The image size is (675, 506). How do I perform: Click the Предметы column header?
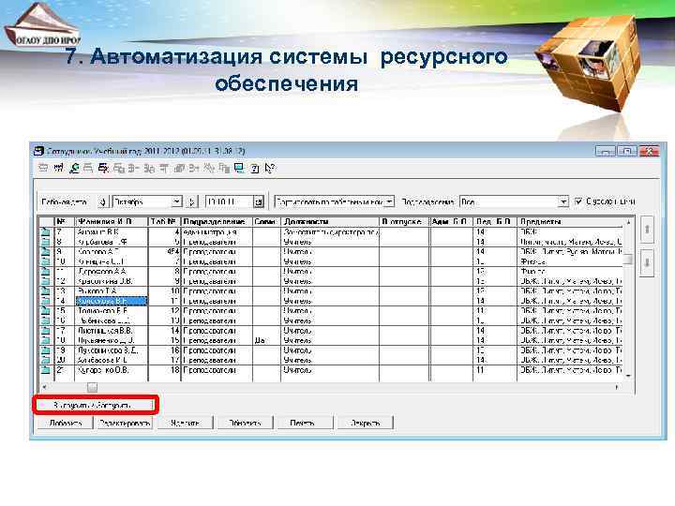click(x=570, y=221)
